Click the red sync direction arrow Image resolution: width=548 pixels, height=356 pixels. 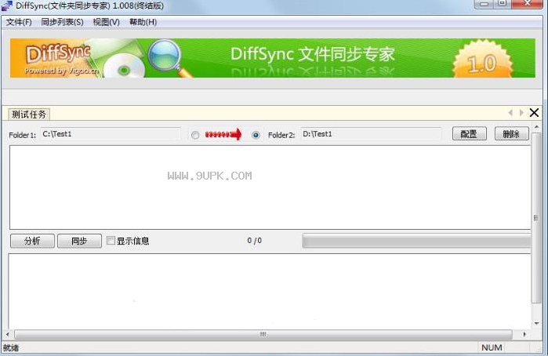223,134
